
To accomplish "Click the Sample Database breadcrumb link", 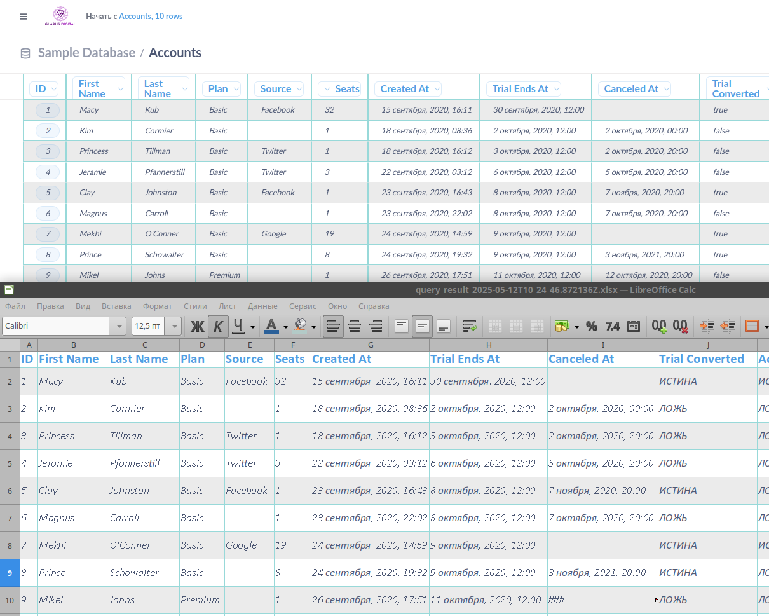I will [x=86, y=53].
